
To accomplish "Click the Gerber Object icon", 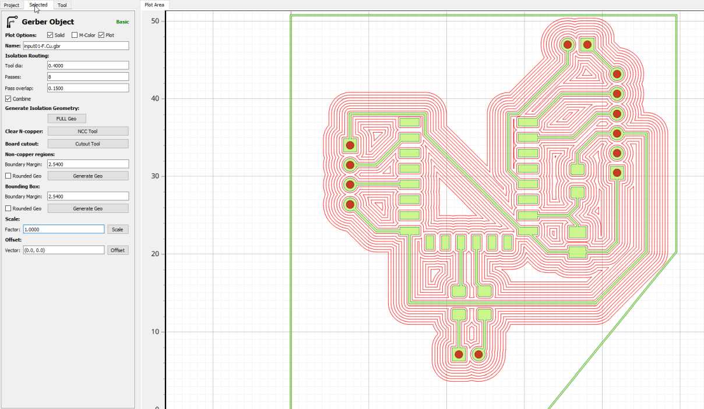I will coord(12,22).
